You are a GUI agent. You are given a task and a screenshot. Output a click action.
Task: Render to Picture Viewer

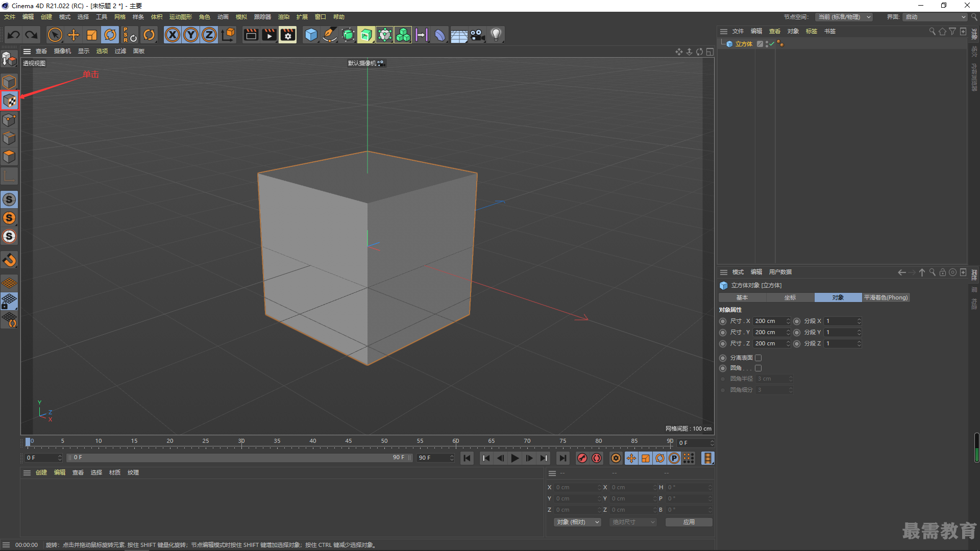(269, 35)
